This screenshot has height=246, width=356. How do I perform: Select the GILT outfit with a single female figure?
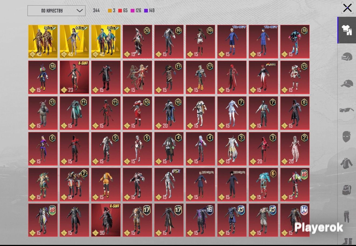coord(74,41)
